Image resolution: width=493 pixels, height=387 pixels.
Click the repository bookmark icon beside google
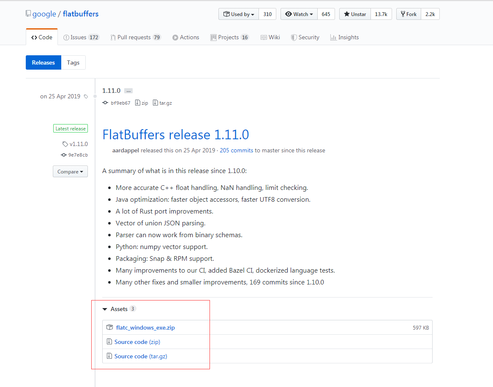tap(28, 13)
